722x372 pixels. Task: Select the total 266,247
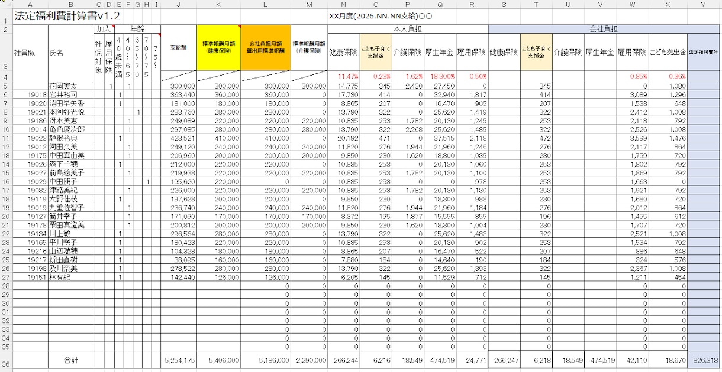504,359
